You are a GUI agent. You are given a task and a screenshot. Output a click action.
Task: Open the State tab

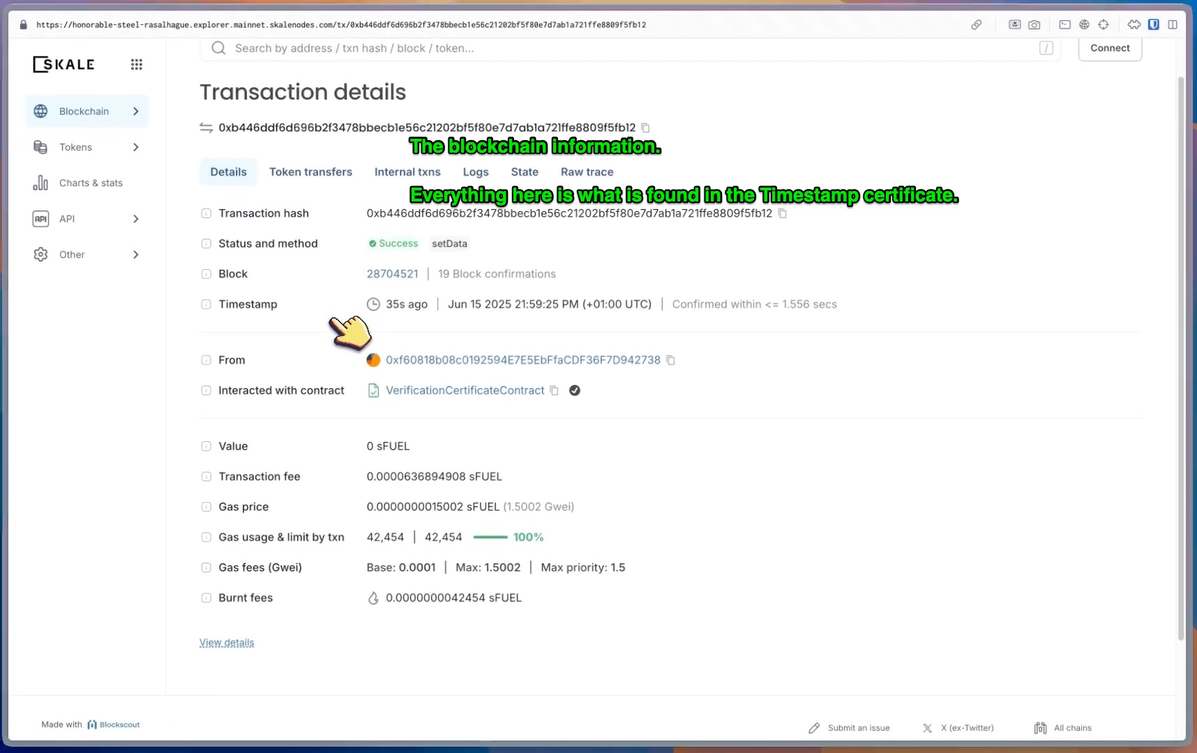(x=525, y=172)
